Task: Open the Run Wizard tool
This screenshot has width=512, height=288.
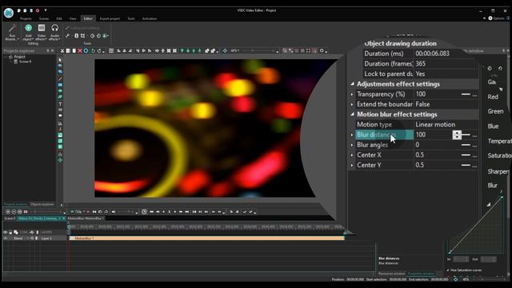Action: click(x=12, y=32)
